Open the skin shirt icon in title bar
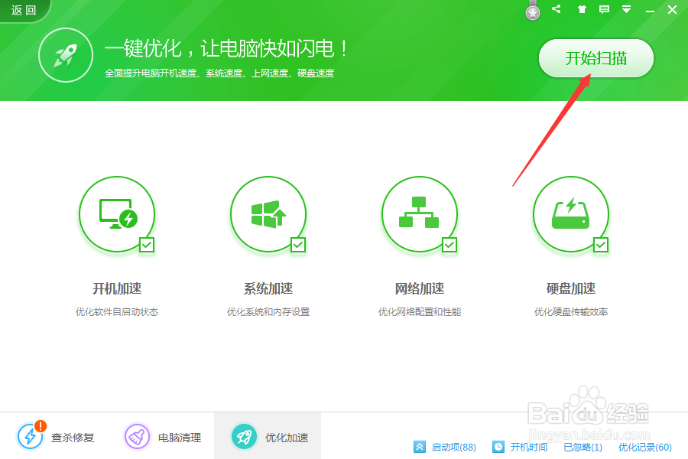Screen dimensions: 688x459 click(582, 9)
